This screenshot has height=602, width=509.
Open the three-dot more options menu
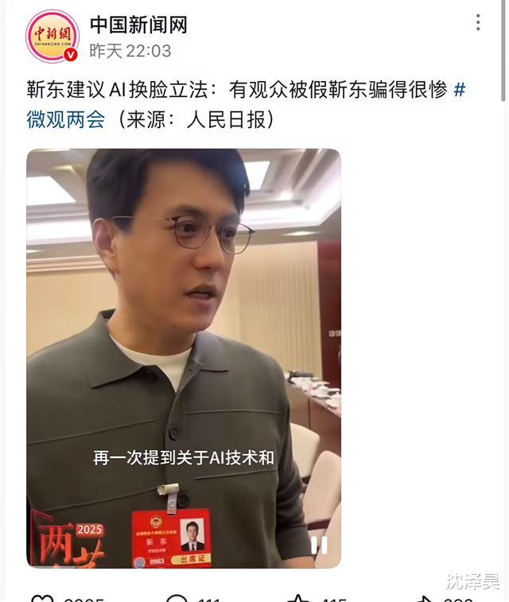pyautogui.click(x=478, y=22)
